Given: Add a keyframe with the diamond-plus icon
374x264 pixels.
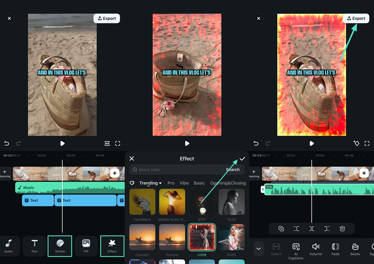Looking at the screenshot, I should pyautogui.click(x=356, y=143).
